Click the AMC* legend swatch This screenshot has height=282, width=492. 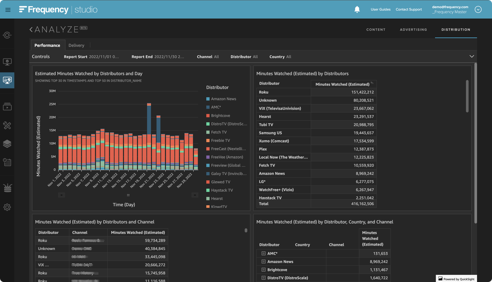[208, 107]
